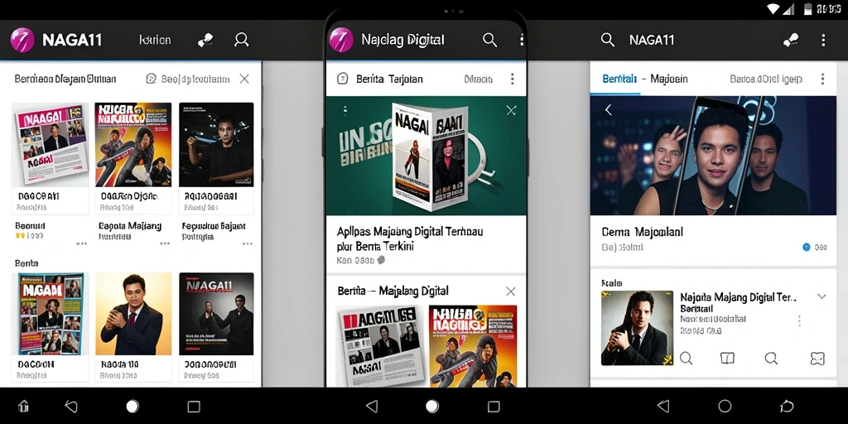Select header tab text in left panel
Viewport: 848px width, 424px height.
pyautogui.click(x=155, y=40)
